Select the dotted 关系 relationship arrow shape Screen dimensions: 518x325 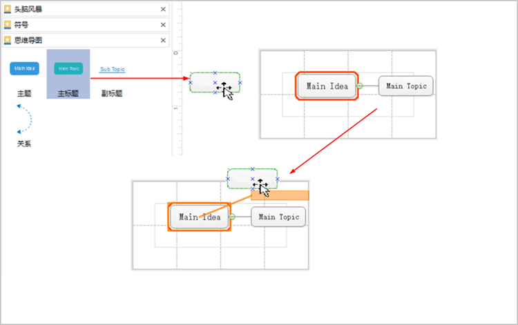25,119
